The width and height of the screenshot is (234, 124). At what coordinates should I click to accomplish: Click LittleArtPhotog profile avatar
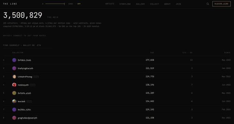click(x=14, y=77)
